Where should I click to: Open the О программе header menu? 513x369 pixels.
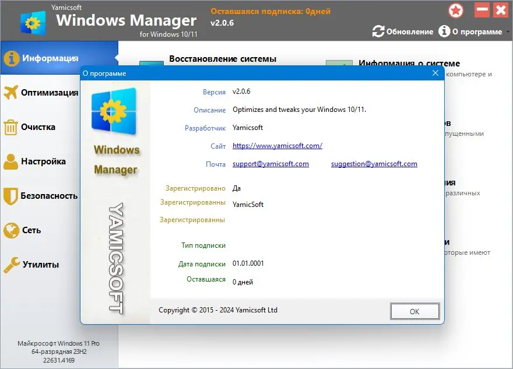click(477, 31)
